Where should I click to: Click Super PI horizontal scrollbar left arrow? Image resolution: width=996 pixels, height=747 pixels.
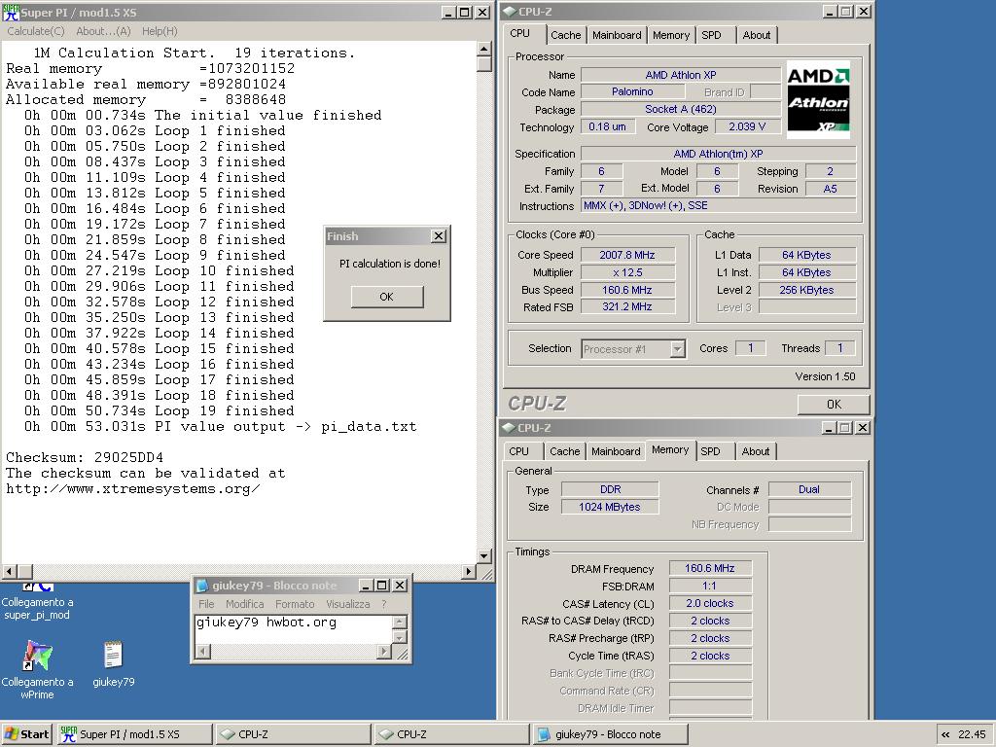tap(9, 572)
